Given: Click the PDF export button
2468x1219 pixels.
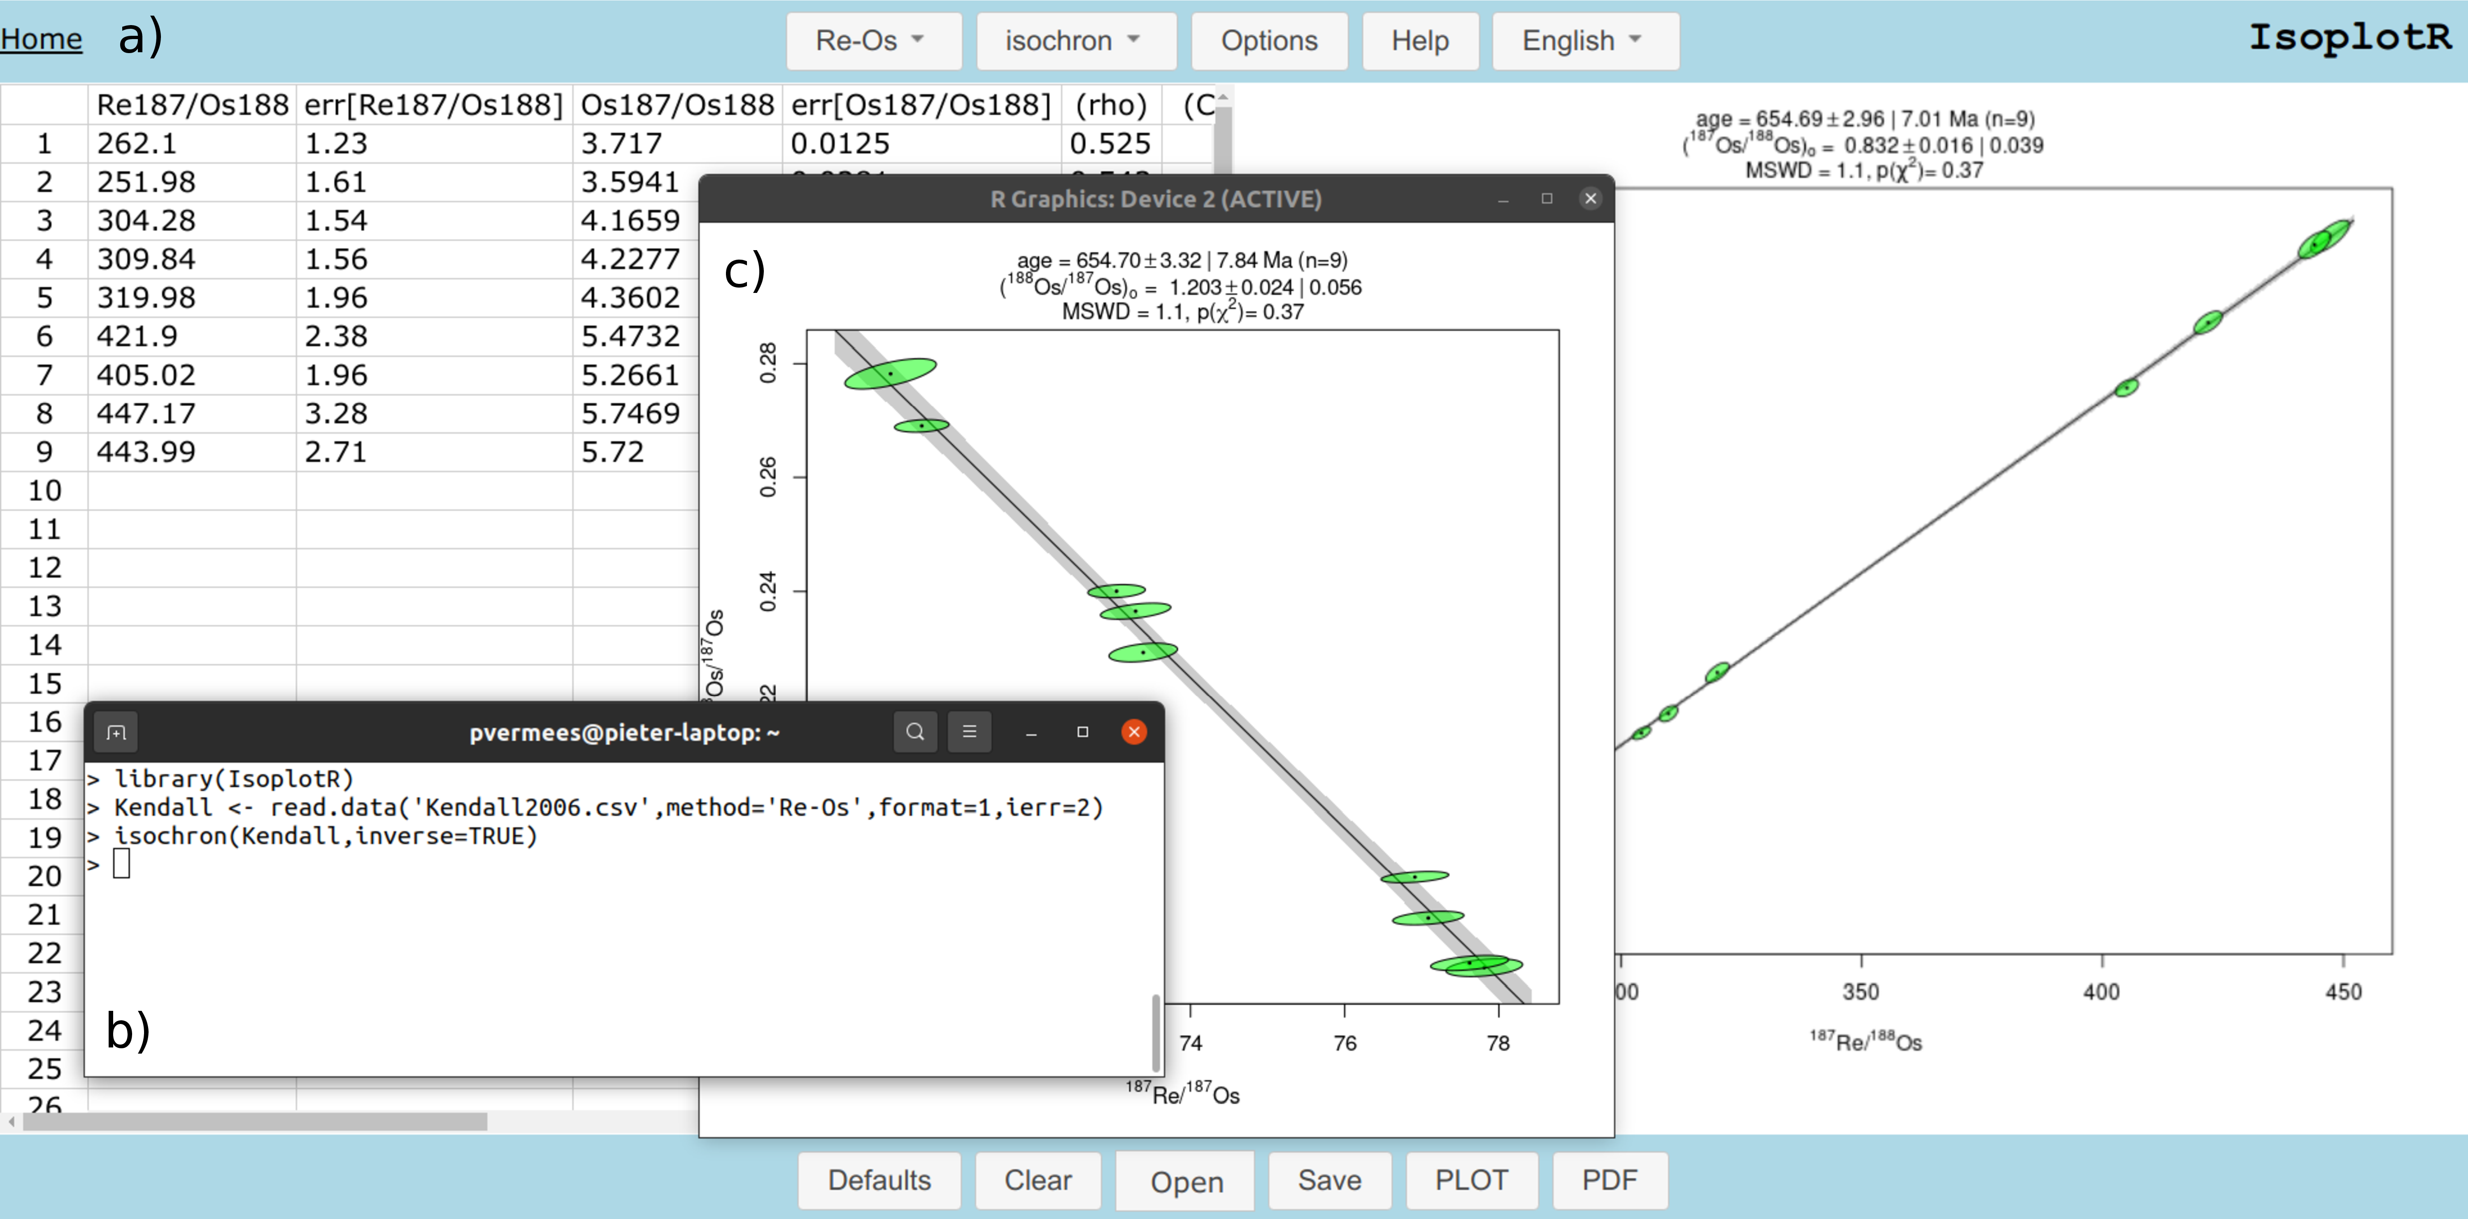Looking at the screenshot, I should point(1609,1180).
